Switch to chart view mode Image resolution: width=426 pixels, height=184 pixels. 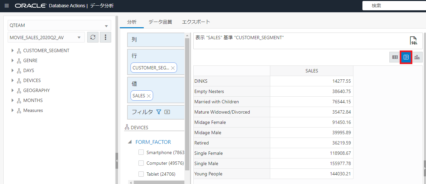point(417,57)
